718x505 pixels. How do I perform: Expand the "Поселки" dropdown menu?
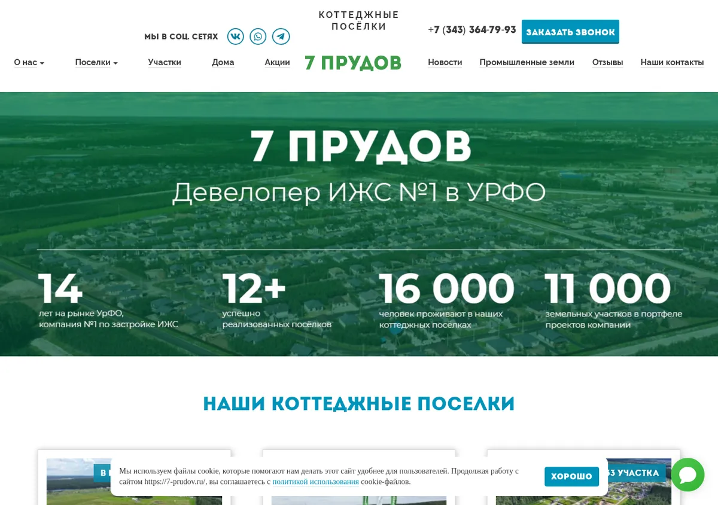[x=96, y=62]
